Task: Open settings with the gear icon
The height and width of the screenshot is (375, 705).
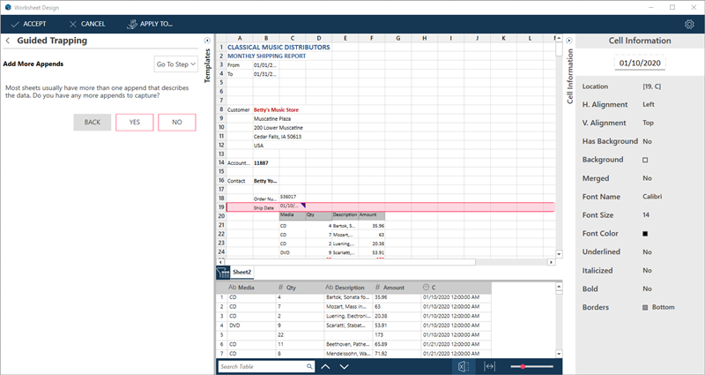Action: [x=689, y=24]
